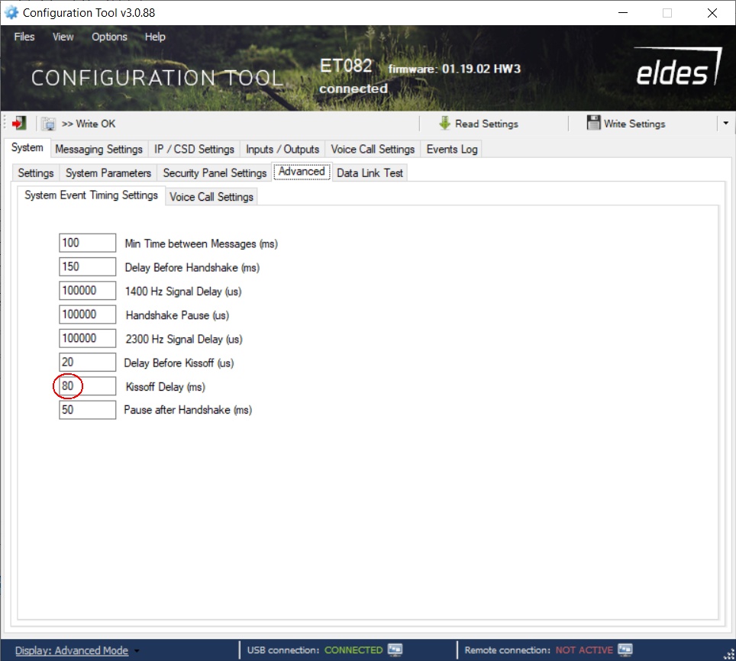Open the Events Log tab

[x=452, y=149]
